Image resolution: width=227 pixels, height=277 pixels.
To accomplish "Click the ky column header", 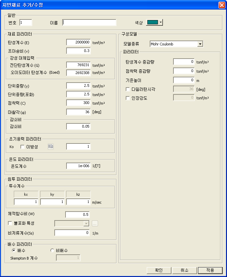I will click(x=52, y=194).
